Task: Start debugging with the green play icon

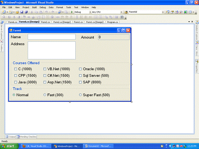Action: tap(72, 12)
